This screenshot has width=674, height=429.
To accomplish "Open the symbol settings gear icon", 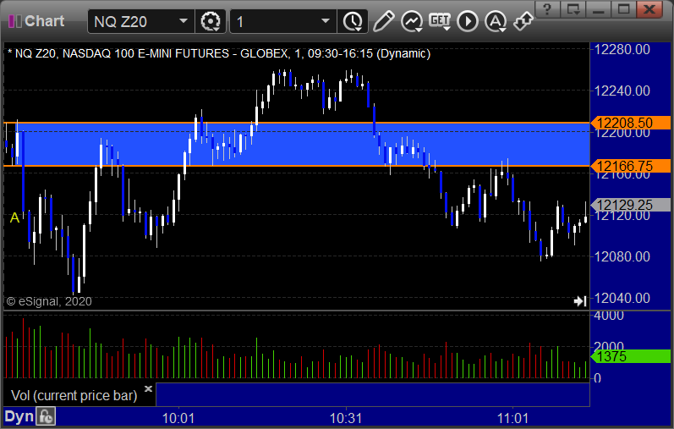I will (211, 21).
